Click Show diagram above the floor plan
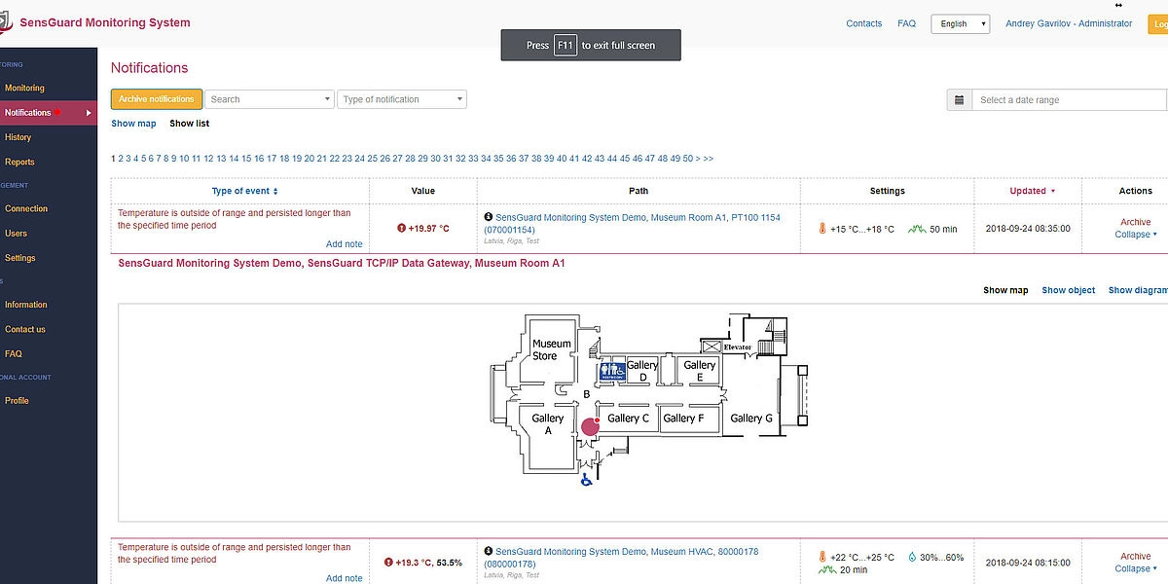This screenshot has width=1168, height=584. coord(1138,290)
